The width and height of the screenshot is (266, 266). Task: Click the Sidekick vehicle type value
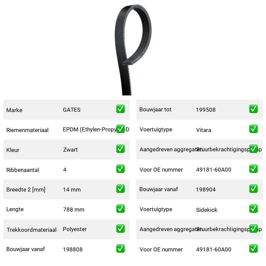pyautogui.click(x=206, y=210)
